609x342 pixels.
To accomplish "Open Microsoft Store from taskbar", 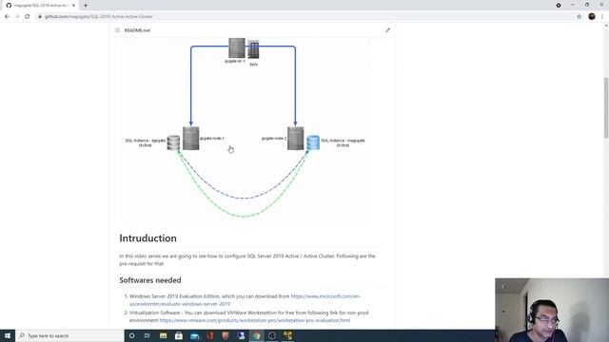I will tap(179, 335).
